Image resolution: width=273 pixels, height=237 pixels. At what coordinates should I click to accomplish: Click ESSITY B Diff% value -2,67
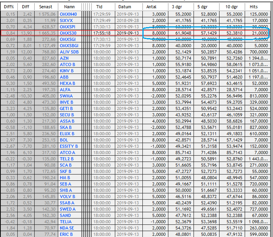[10, 146]
